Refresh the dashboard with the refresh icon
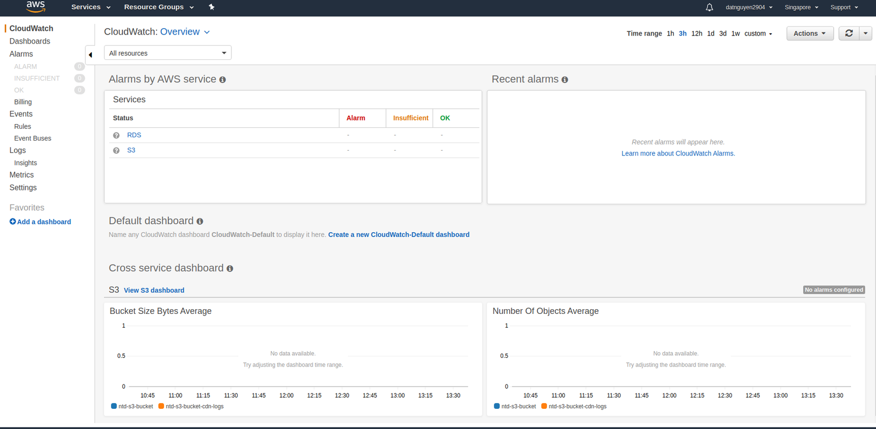Image resolution: width=876 pixels, height=429 pixels. tap(849, 33)
